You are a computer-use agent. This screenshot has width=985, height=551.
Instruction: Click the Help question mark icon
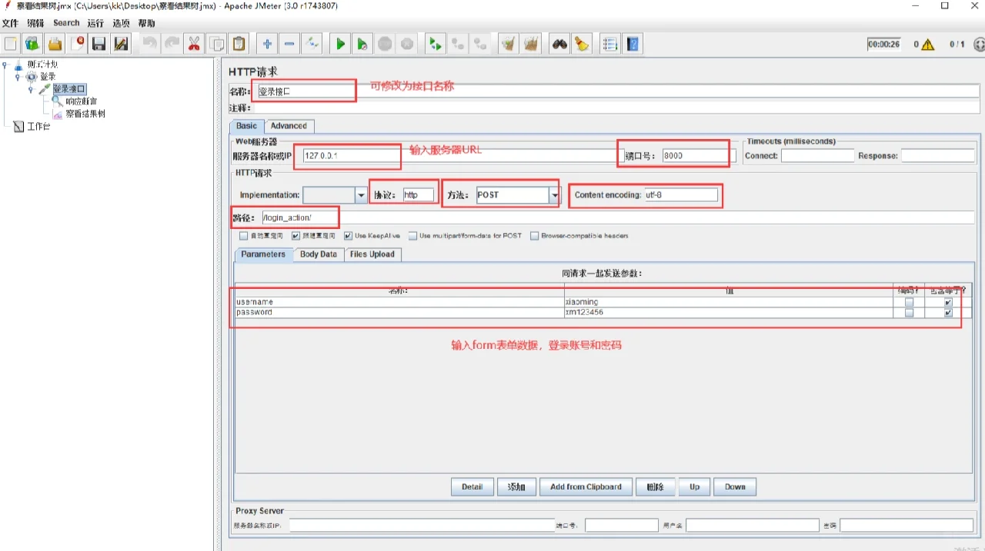click(633, 44)
